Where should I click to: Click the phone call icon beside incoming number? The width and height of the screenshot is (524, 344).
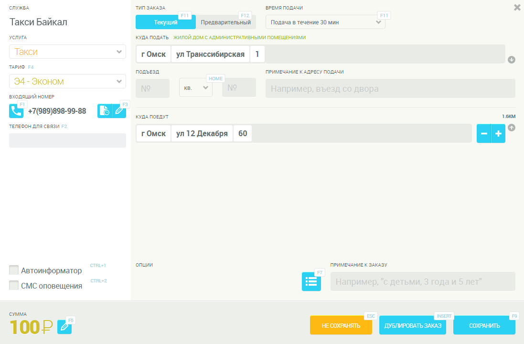point(16,111)
